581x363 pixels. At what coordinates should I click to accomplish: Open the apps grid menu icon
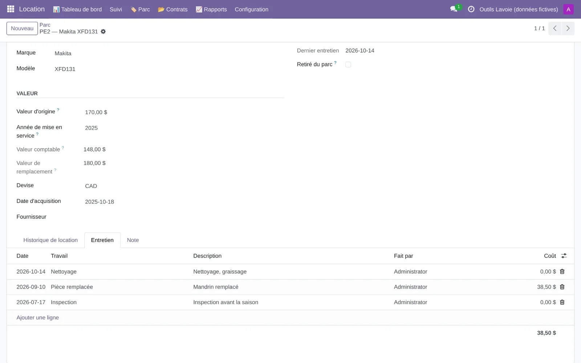pos(11,9)
